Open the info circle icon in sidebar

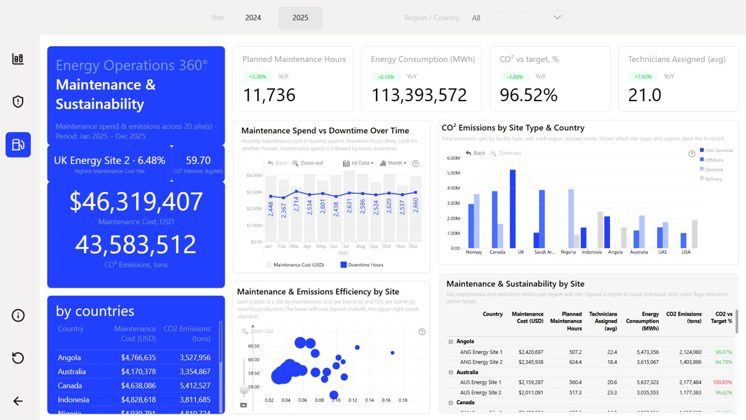click(x=18, y=315)
